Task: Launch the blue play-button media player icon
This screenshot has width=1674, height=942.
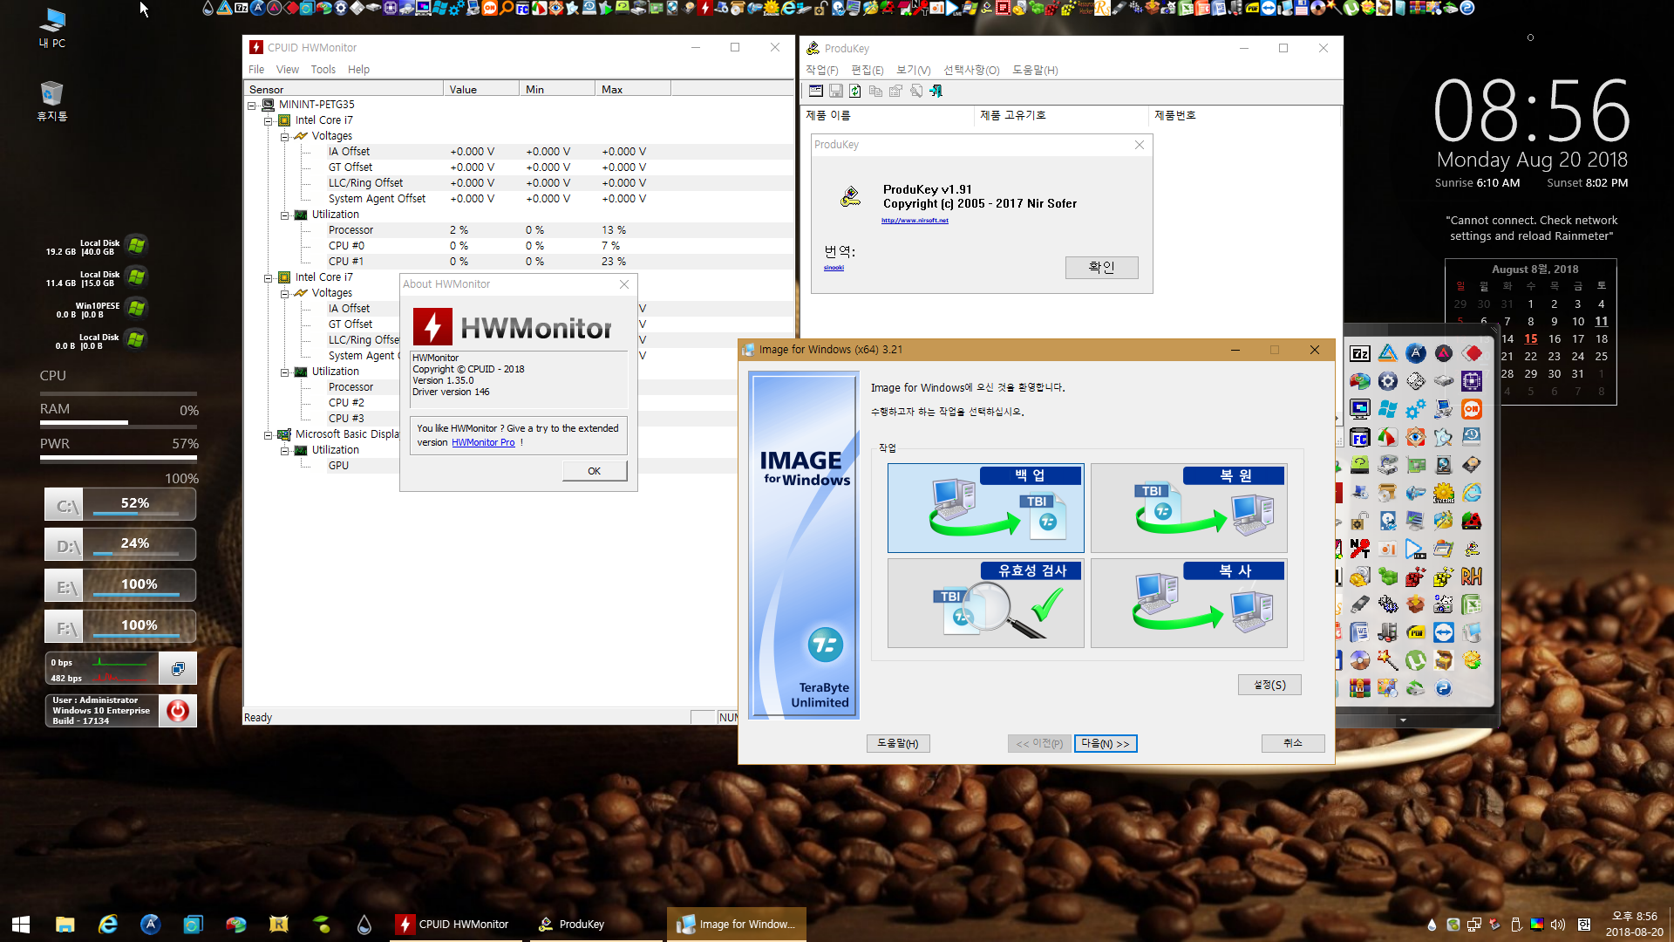Action: (1416, 549)
